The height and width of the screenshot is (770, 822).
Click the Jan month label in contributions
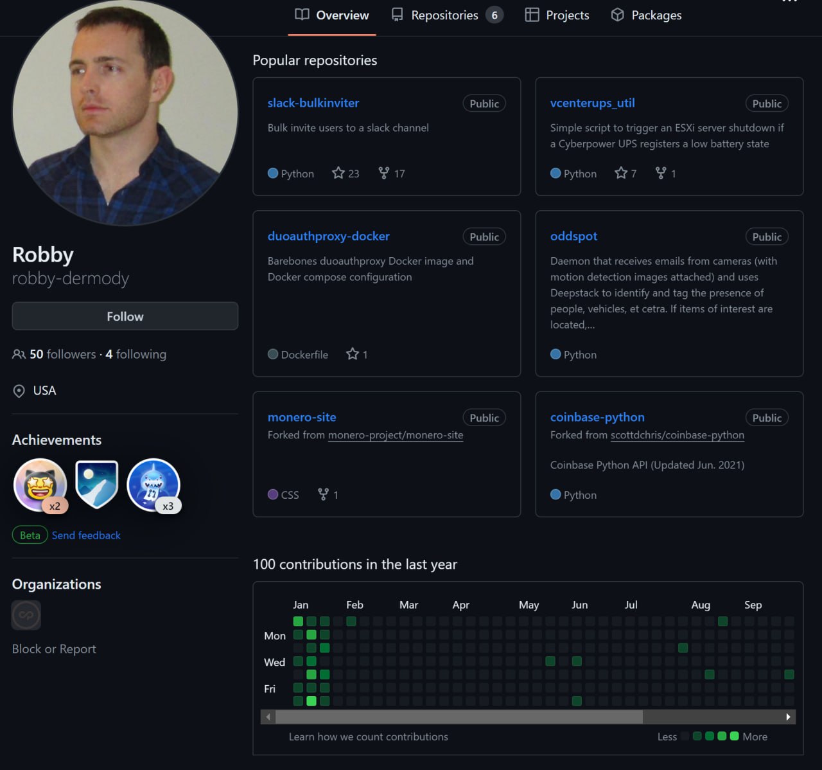click(x=301, y=605)
